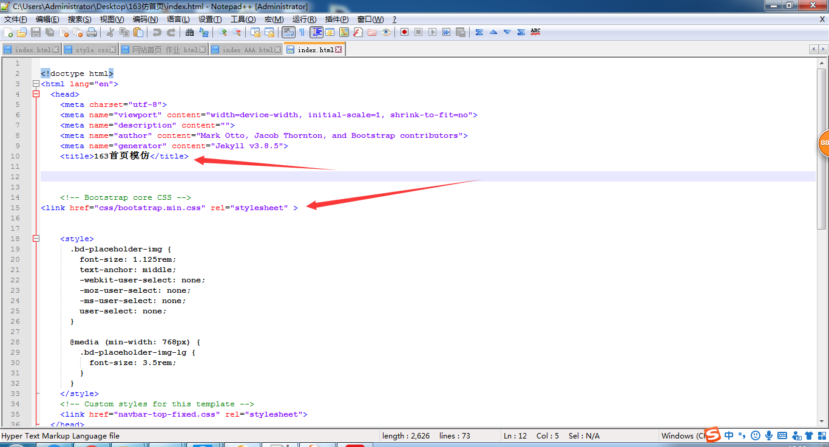This screenshot has height=447, width=829.
Task: Click the Zoom Out magnifier icon
Action: (237, 32)
